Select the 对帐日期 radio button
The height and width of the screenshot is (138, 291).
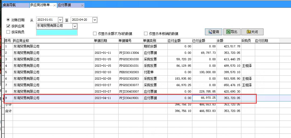(8, 20)
